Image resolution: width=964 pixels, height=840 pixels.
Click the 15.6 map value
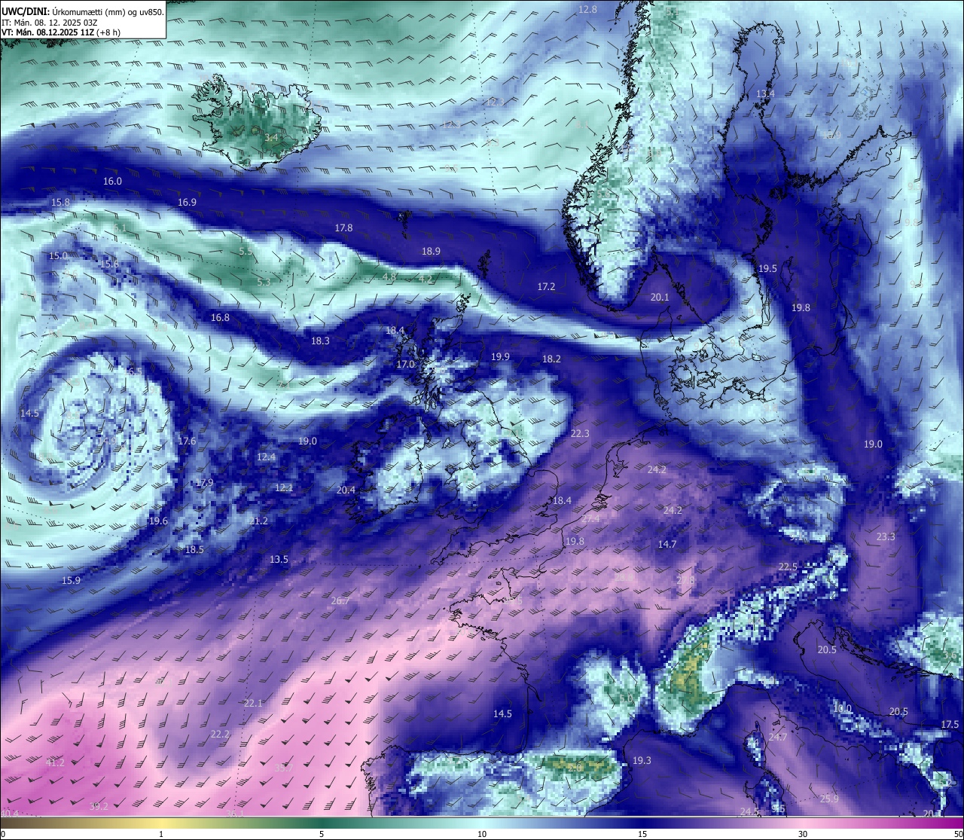pos(109,264)
